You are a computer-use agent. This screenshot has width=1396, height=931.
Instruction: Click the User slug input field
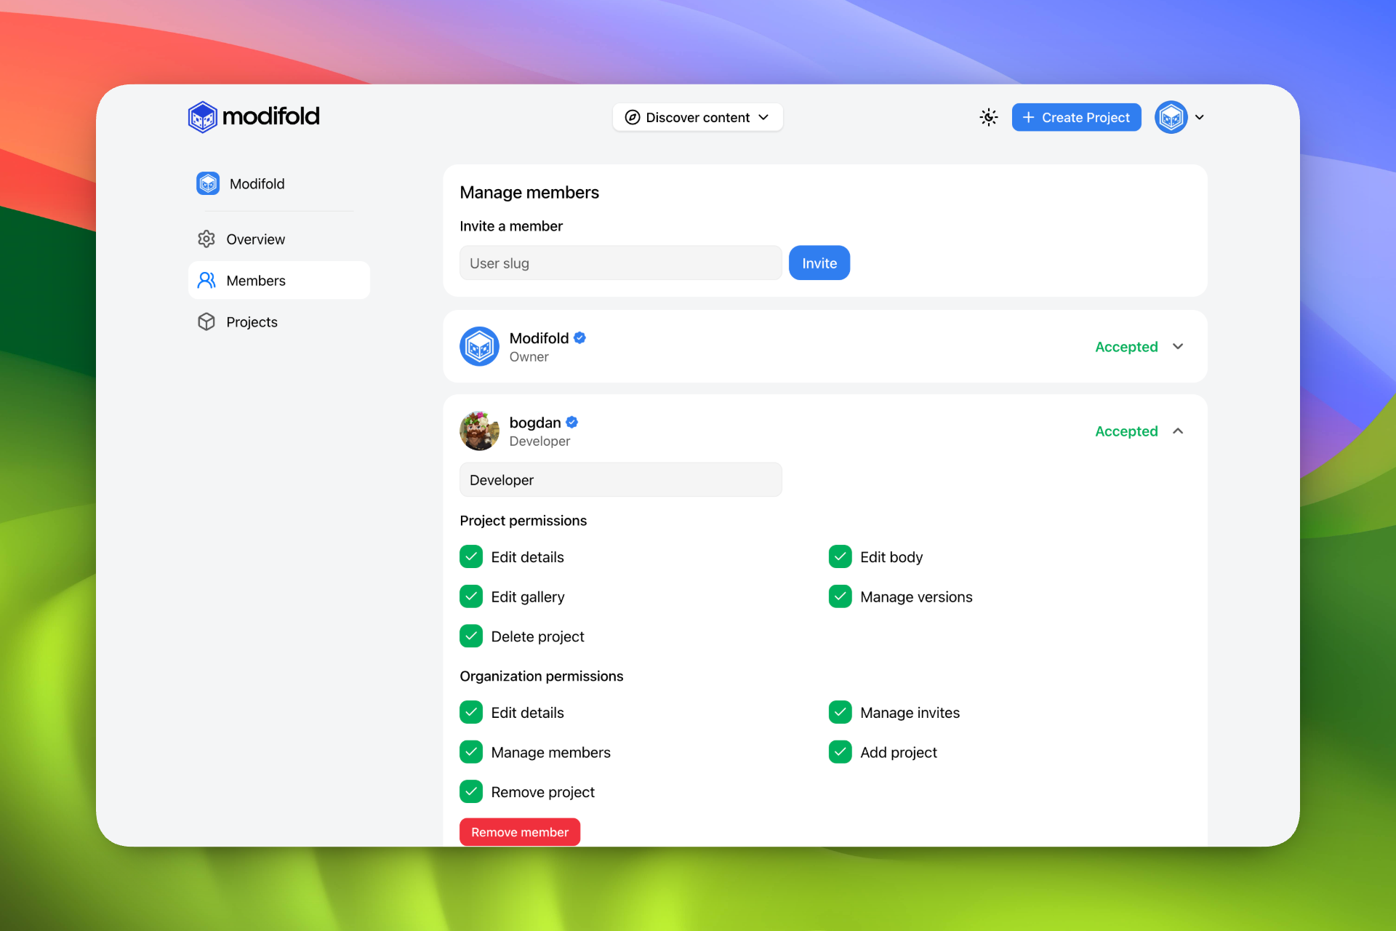[620, 263]
